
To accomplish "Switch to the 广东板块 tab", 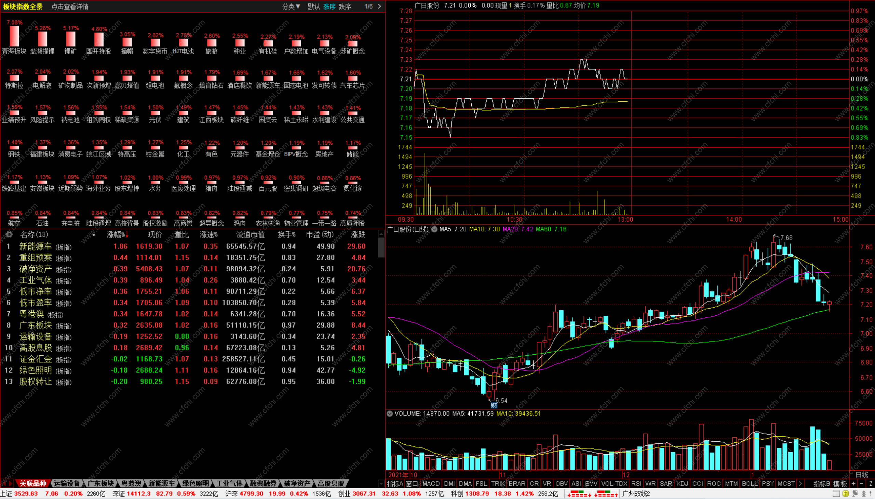I will (100, 484).
